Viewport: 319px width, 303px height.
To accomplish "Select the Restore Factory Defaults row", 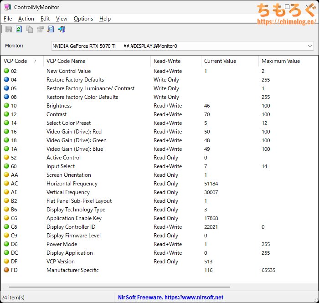I will click(159, 80).
